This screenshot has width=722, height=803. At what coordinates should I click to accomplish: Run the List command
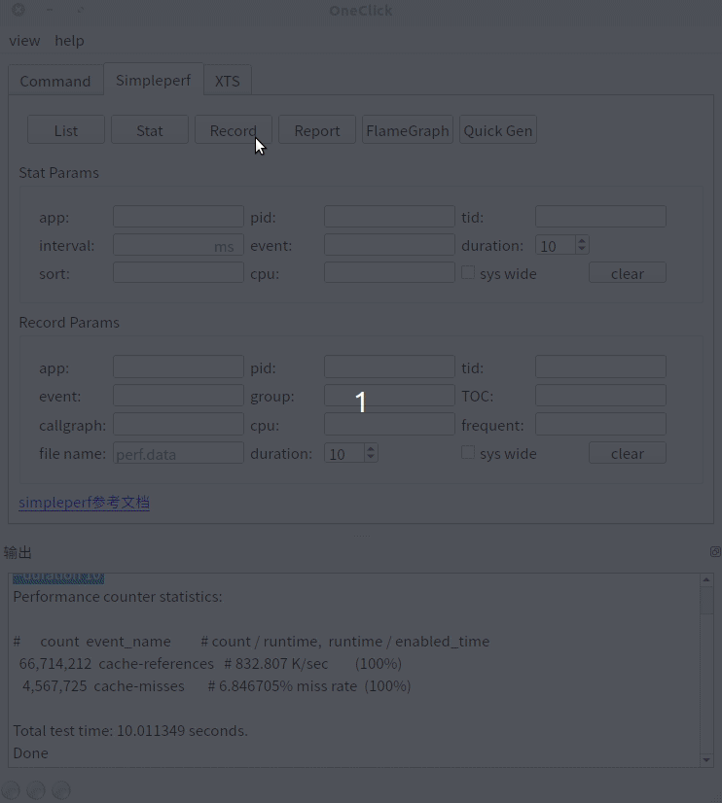point(65,129)
